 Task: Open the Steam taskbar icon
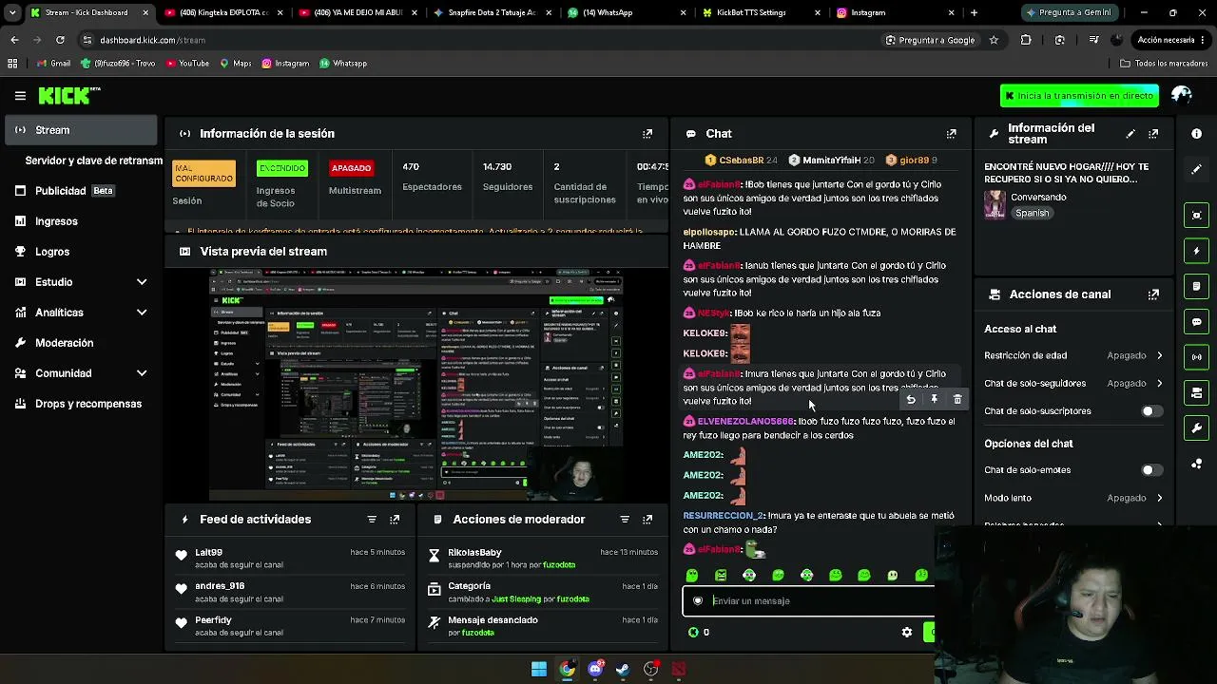(623, 669)
